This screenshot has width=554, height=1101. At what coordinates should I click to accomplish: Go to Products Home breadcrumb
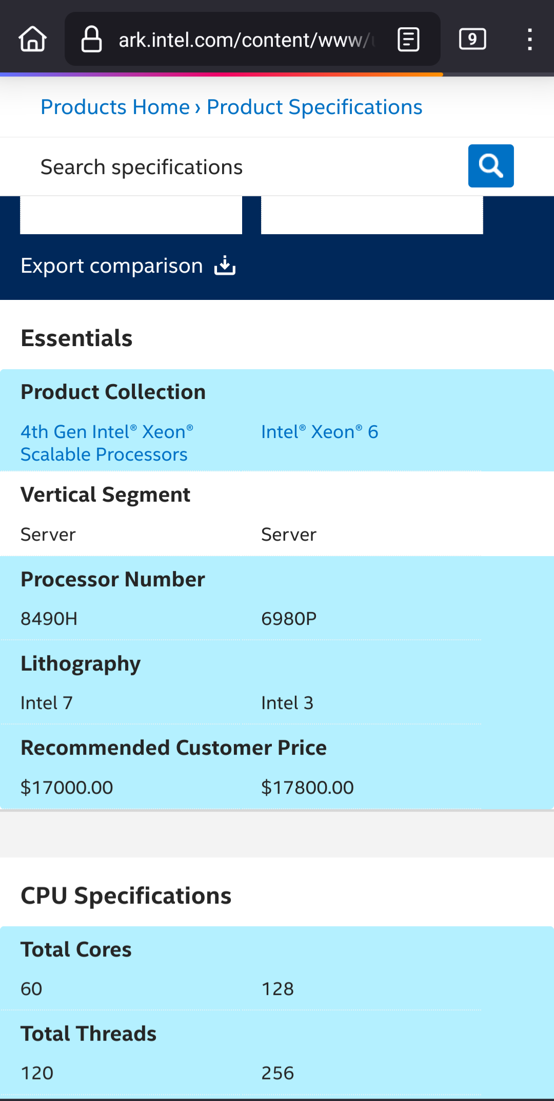115,107
